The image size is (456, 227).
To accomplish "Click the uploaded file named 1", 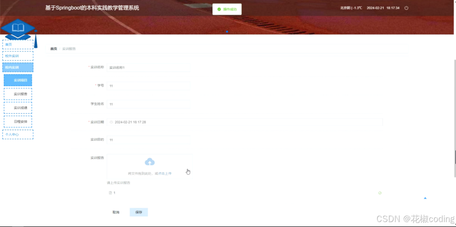I will point(114,193).
